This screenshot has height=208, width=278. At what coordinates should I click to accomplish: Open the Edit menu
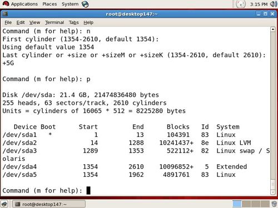point(21,22)
